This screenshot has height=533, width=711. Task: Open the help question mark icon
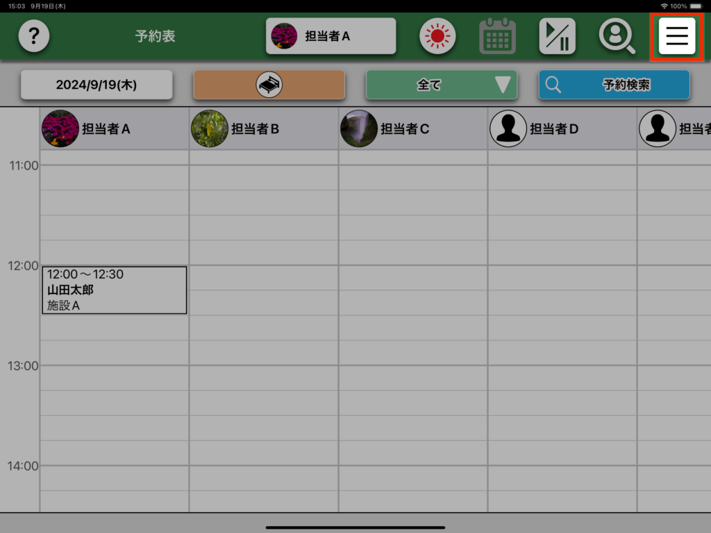point(33,36)
